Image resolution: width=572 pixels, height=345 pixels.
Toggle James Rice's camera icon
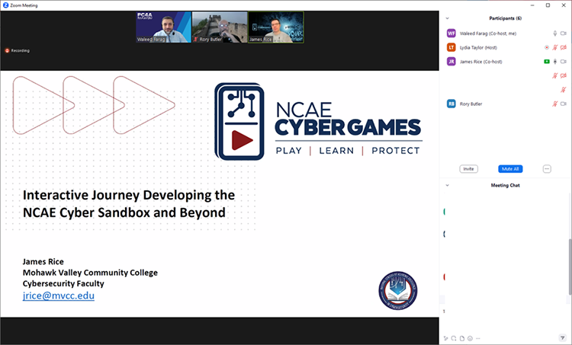click(x=564, y=62)
